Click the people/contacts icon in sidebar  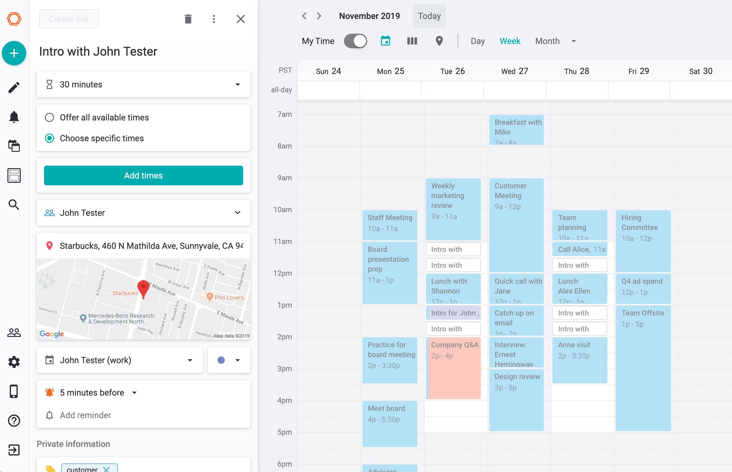click(x=14, y=332)
